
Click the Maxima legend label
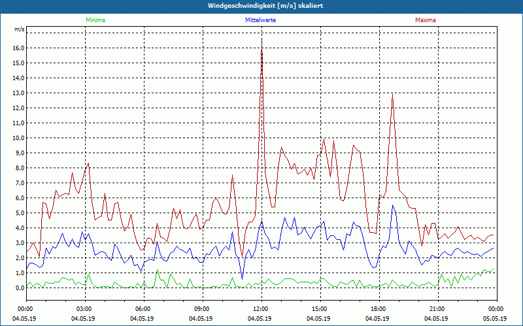426,20
